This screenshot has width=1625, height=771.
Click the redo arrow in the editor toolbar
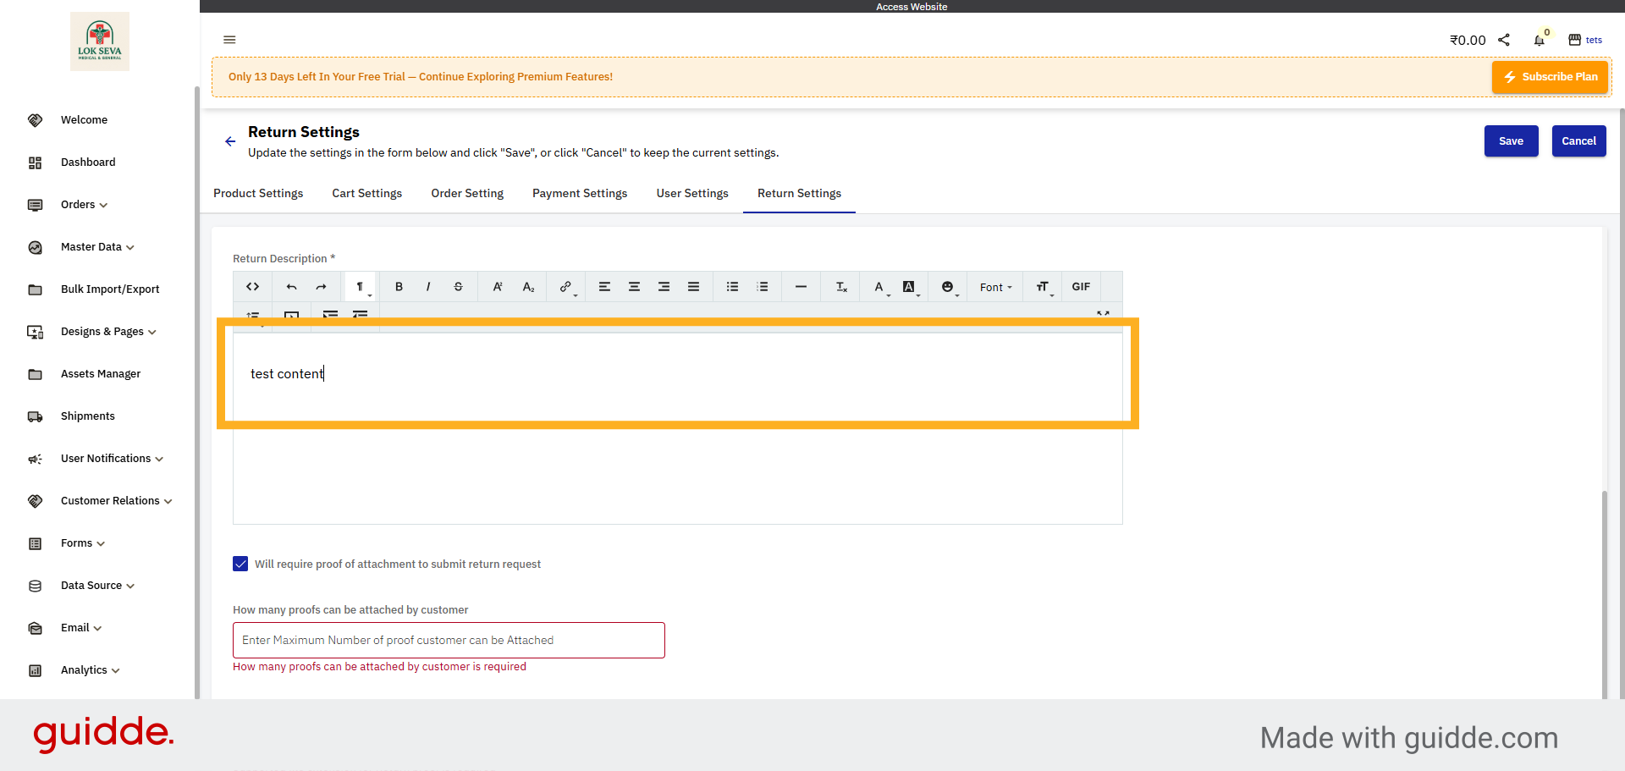(322, 287)
